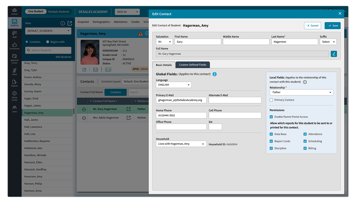356x203 pixels.
Task: Open the Exports sidebar icon
Action: [x=14, y=83]
